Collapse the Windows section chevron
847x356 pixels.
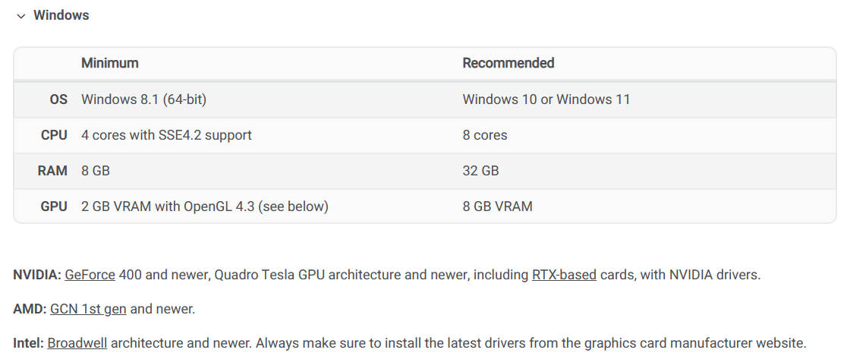pyautogui.click(x=20, y=16)
